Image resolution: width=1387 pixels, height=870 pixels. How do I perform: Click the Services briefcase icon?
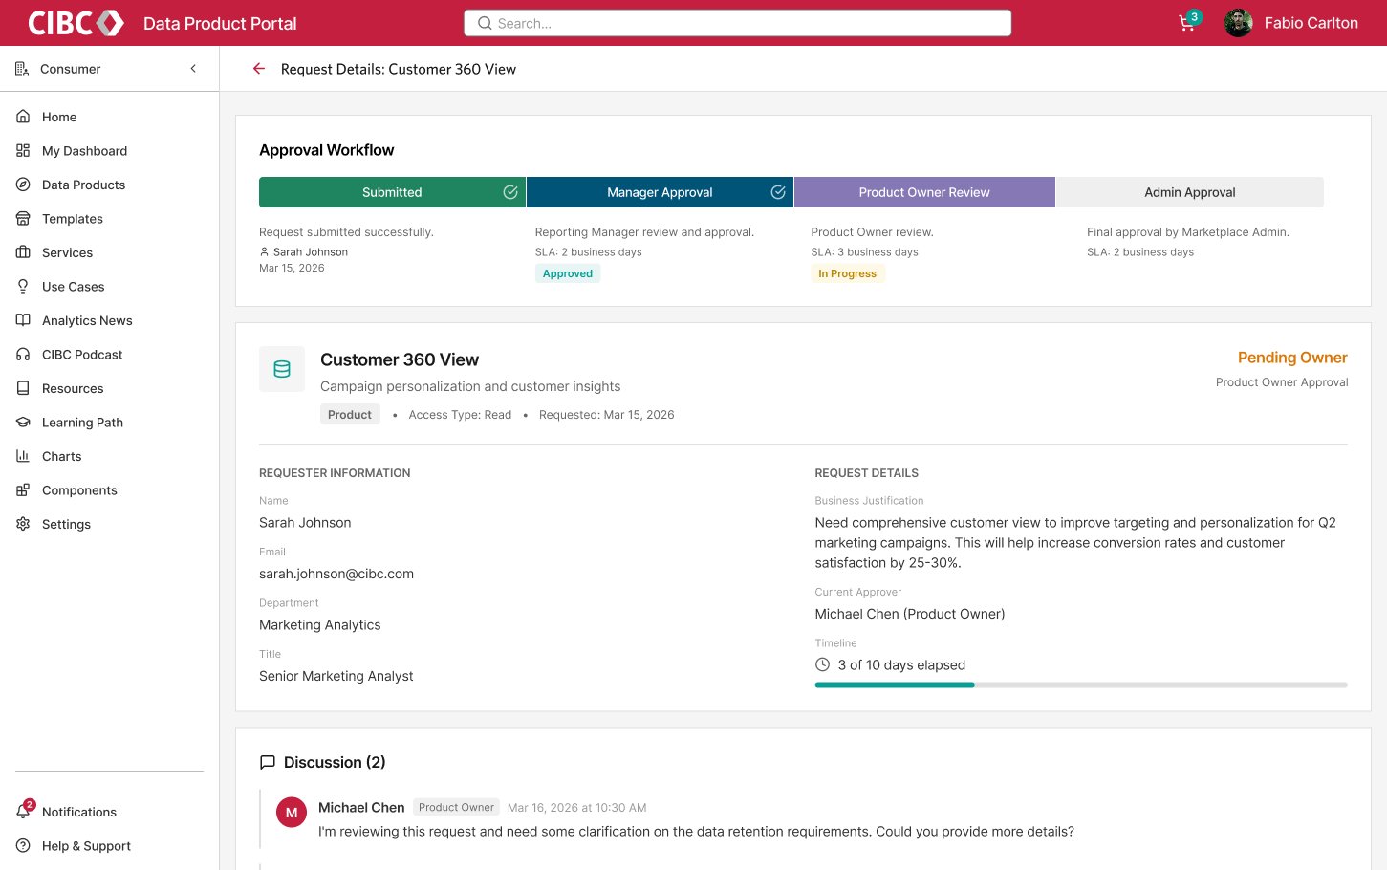coord(23,252)
